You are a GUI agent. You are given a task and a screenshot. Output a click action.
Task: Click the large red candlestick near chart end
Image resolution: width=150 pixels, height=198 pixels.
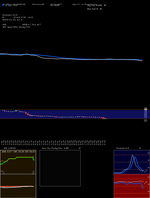pyautogui.click(x=103, y=118)
